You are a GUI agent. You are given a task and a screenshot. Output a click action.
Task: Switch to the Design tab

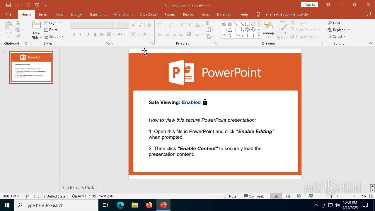(76, 14)
